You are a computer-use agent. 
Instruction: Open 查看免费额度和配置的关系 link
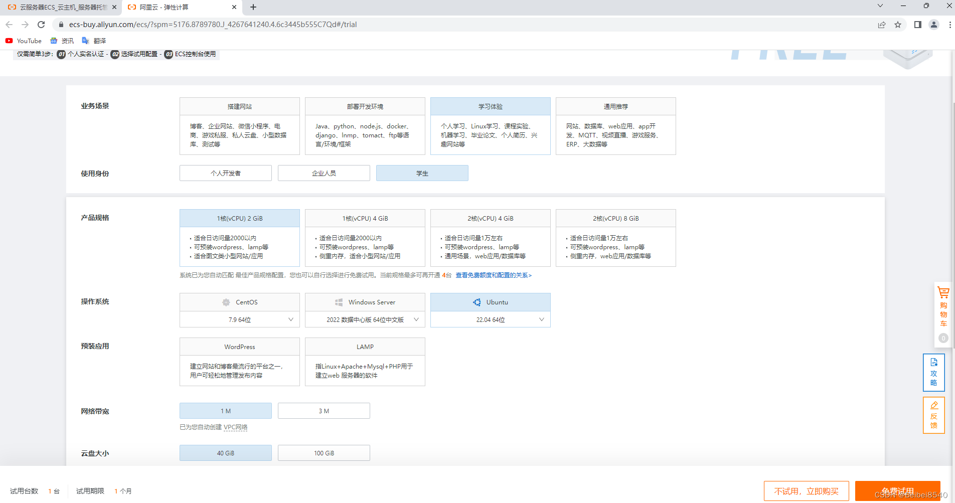click(494, 275)
